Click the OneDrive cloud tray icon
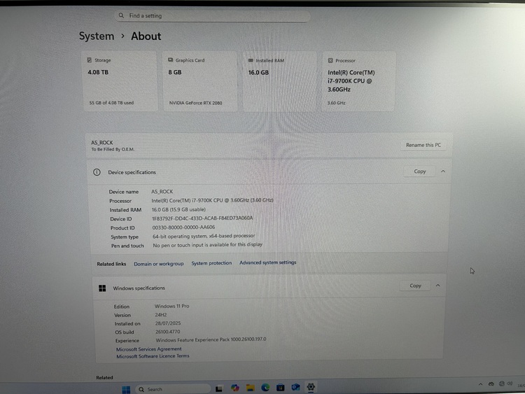This screenshot has width=525, height=394. 491,384
